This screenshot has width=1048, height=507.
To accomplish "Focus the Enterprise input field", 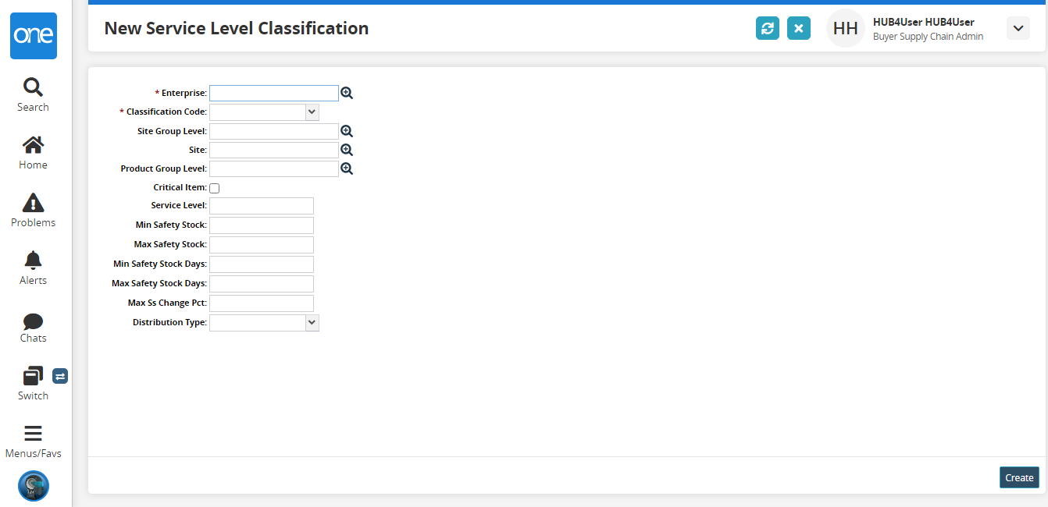I will point(274,93).
